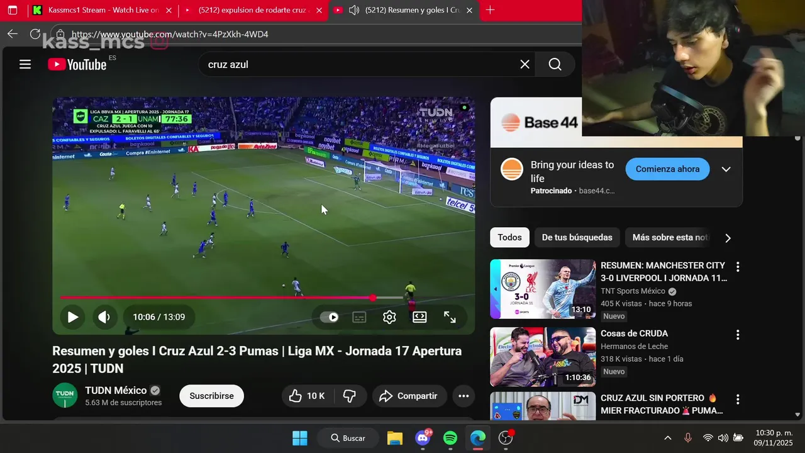Click the microphone tray icon
The image size is (805, 453).
tap(688, 438)
